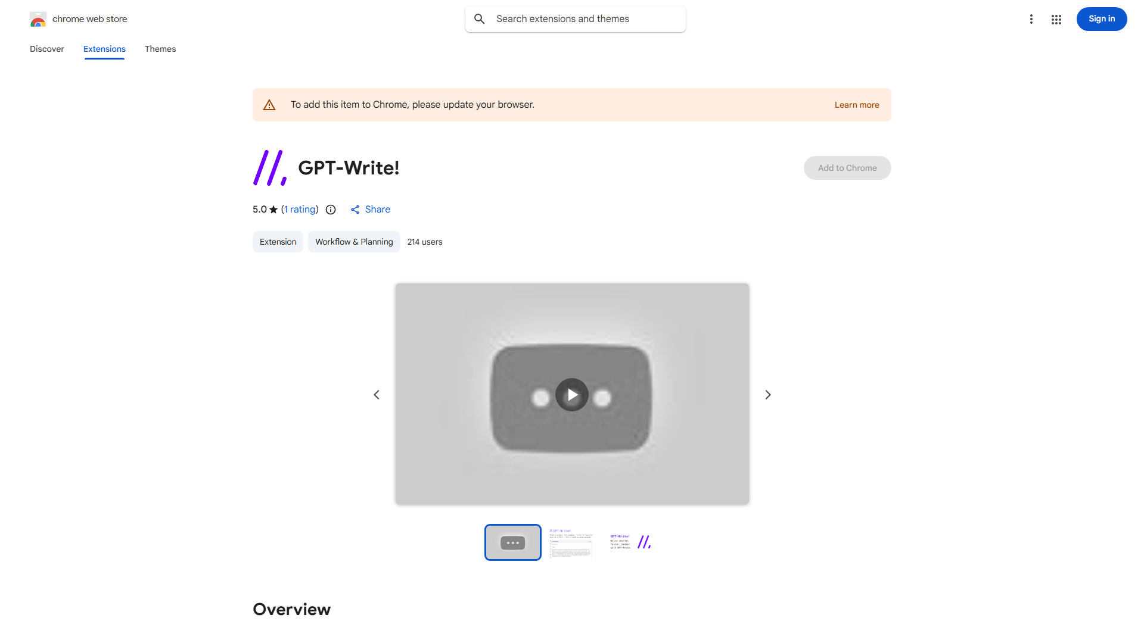Screen dimensions: 1144x643
Task: Select the Extensions tab
Action: 104,49
